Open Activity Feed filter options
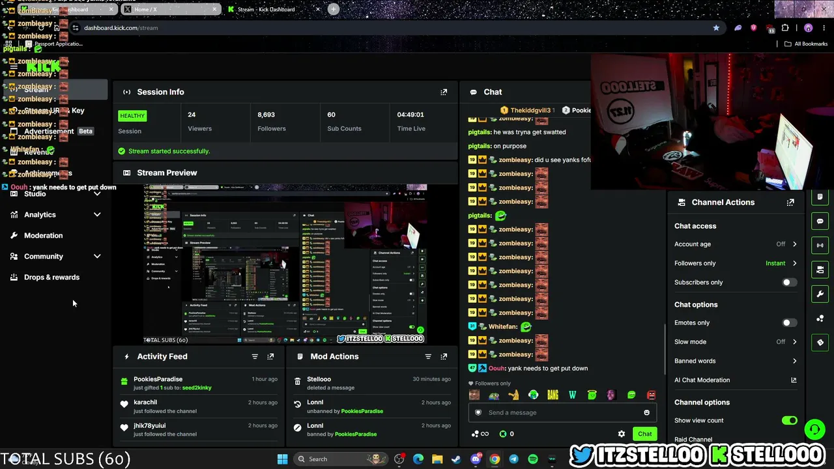Viewport: 834px width, 469px height. (255, 356)
